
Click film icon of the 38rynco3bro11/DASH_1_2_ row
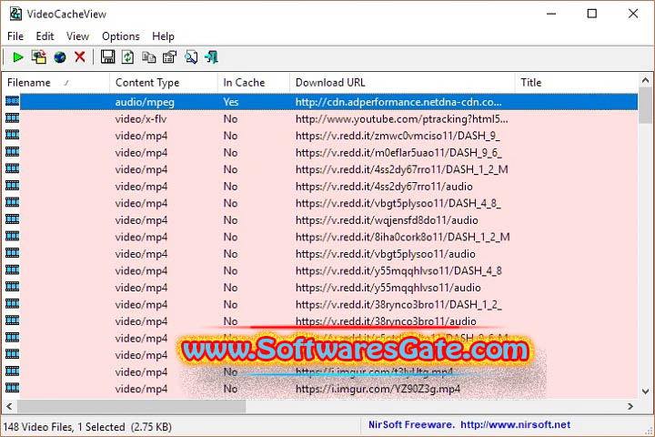point(12,304)
